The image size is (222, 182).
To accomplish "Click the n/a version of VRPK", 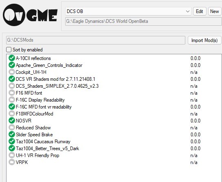I will (194, 162).
